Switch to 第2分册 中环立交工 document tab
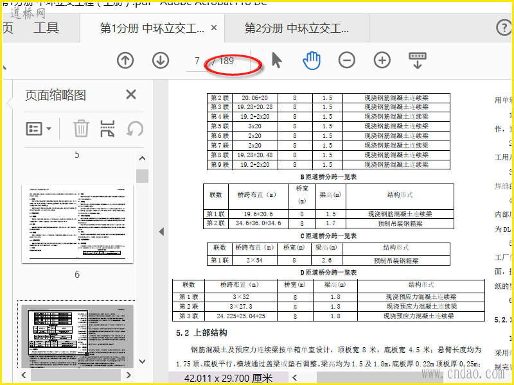This screenshot has width=514, height=385. (296, 28)
